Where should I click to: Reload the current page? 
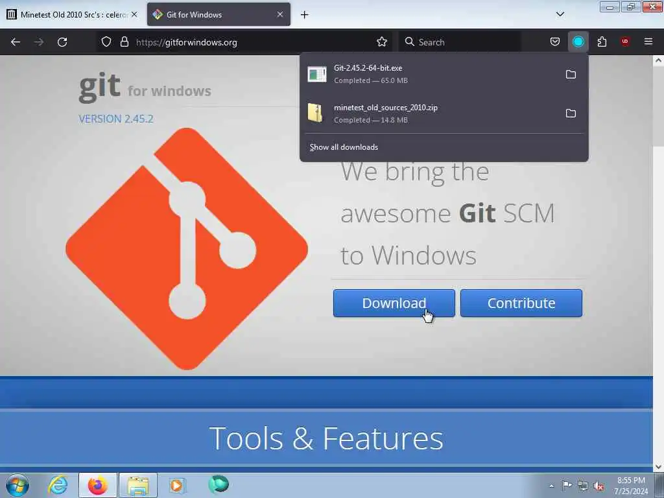[x=62, y=42]
